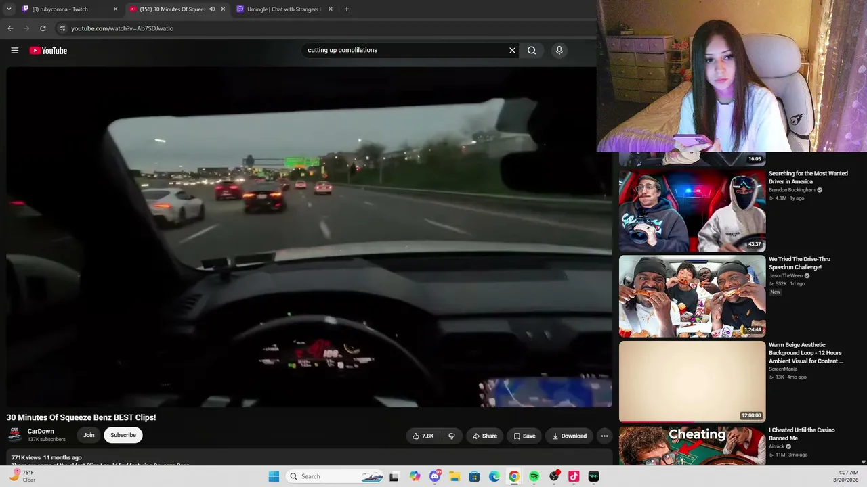The width and height of the screenshot is (867, 487).
Task: Open 'Searching for the Most Wanted Driver' title
Action: coord(808,177)
